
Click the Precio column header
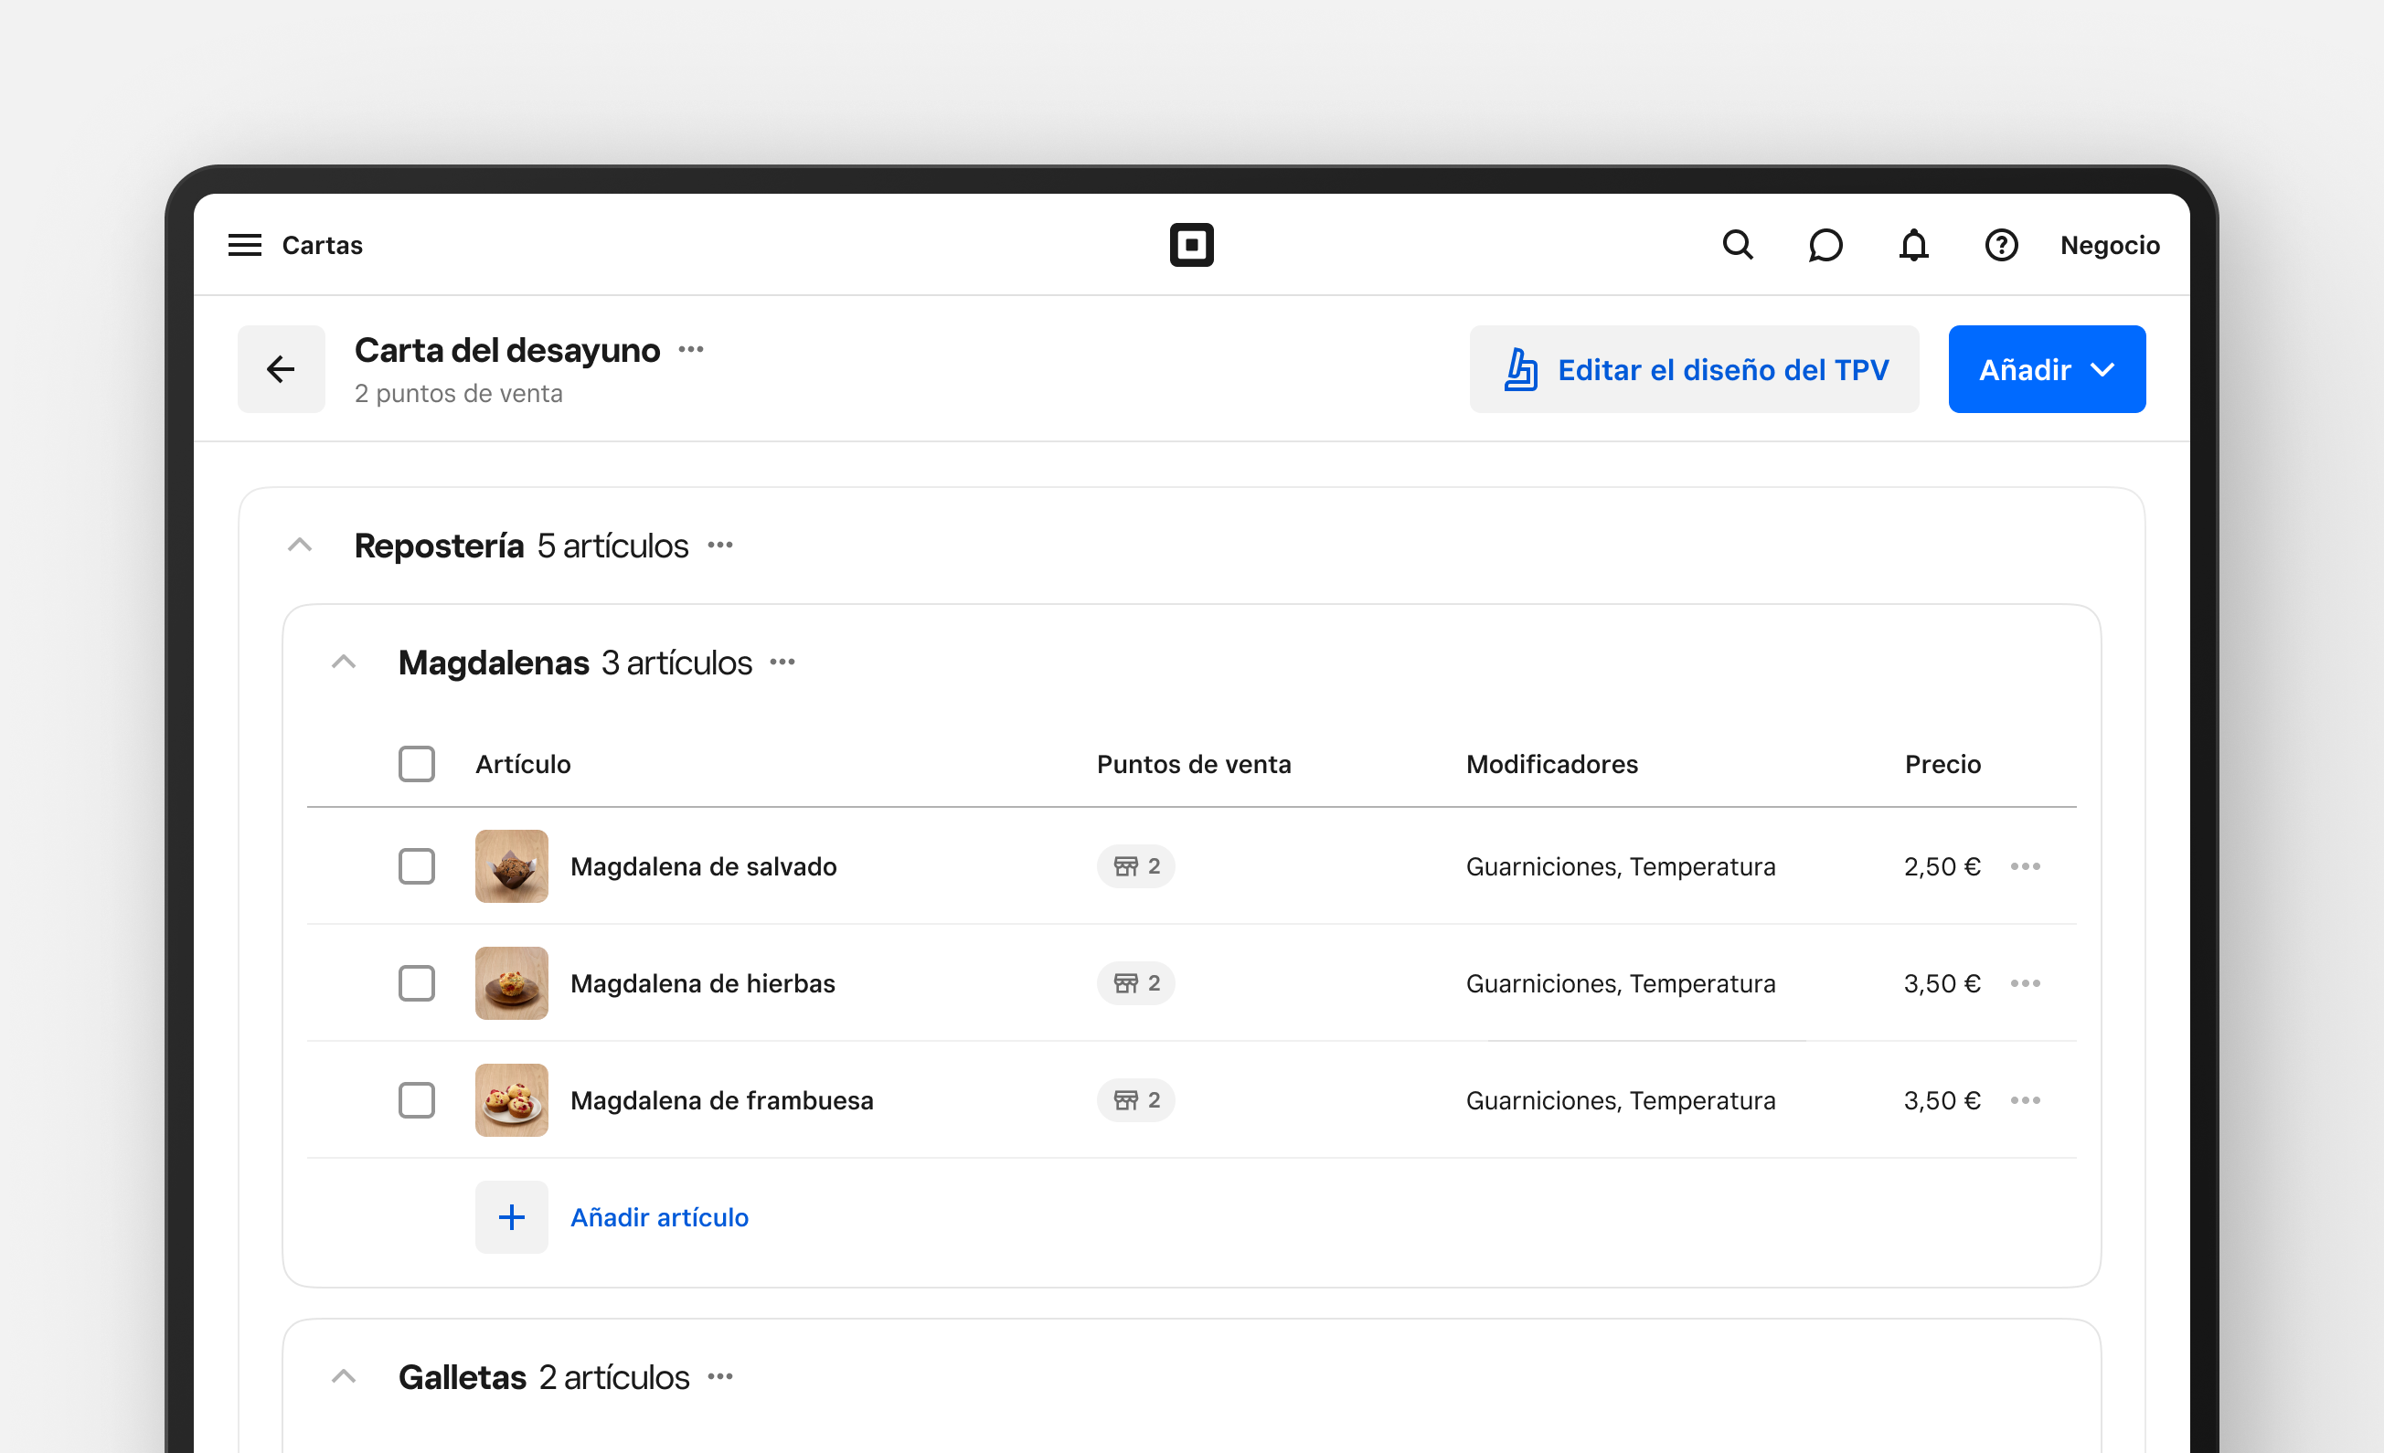tap(1942, 764)
